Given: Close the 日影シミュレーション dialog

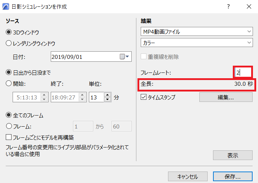Looking at the screenshot, I should 249,6.
